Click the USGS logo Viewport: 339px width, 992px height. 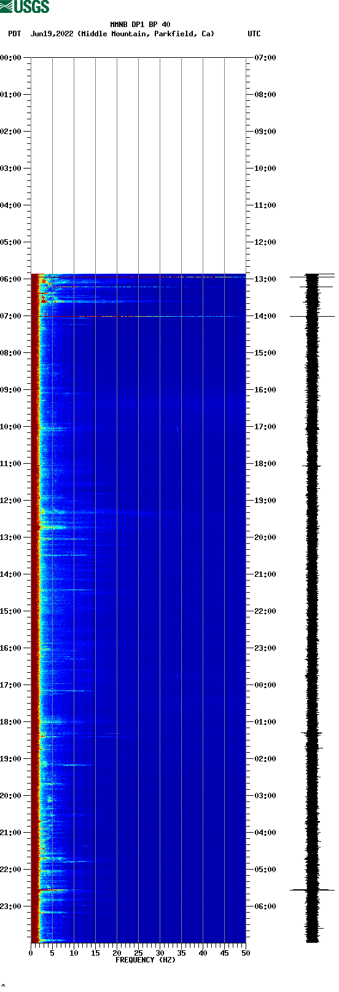click(x=25, y=7)
